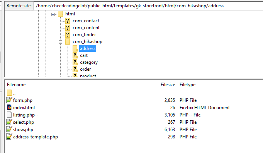Click the cart unknown-folder icon

point(75,55)
